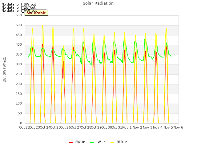
Task: Click the red SW_in legend swatch
Action: tap(71, 142)
